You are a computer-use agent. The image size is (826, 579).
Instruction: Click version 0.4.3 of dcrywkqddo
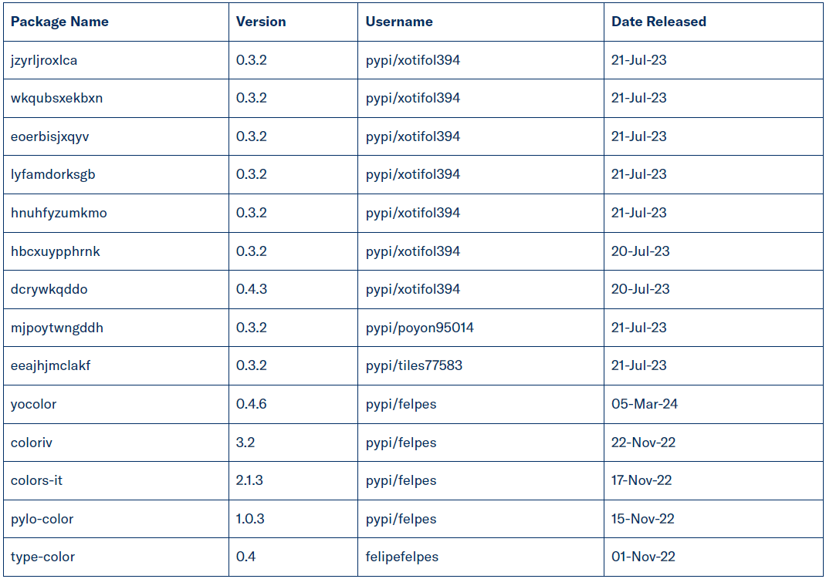(x=251, y=289)
